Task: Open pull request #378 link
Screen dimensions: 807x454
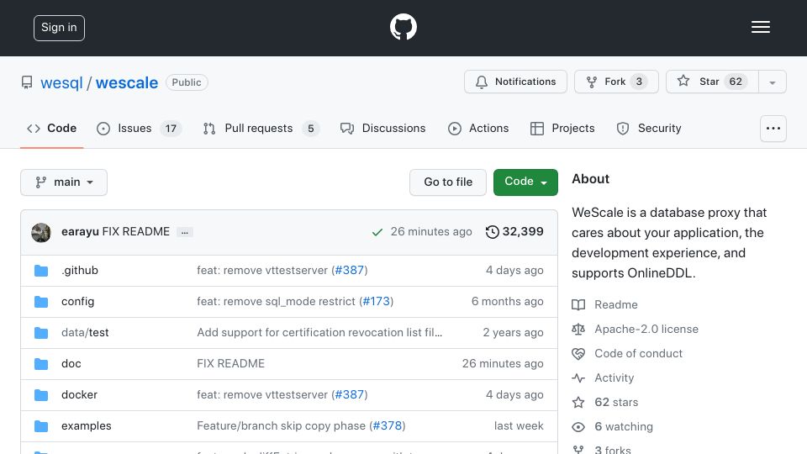Action: pyautogui.click(x=387, y=425)
